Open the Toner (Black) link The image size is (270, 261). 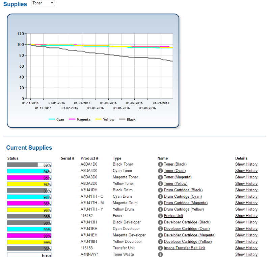point(175,164)
